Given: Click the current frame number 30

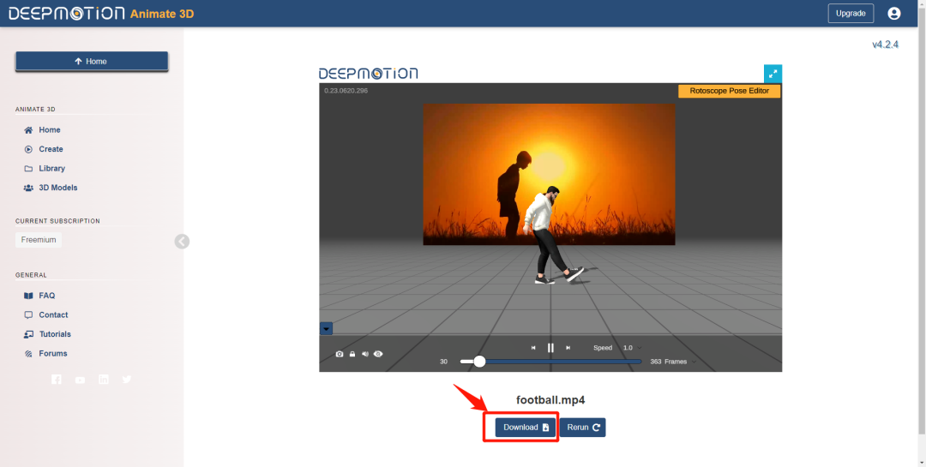Looking at the screenshot, I should (x=443, y=362).
